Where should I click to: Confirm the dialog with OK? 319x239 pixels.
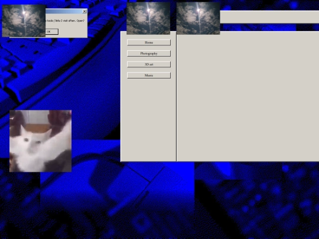[51, 31]
